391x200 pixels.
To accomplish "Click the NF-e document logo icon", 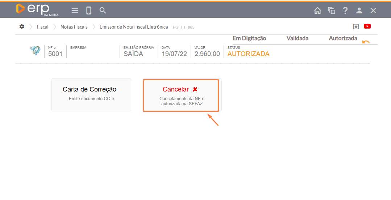I will (x=35, y=51).
